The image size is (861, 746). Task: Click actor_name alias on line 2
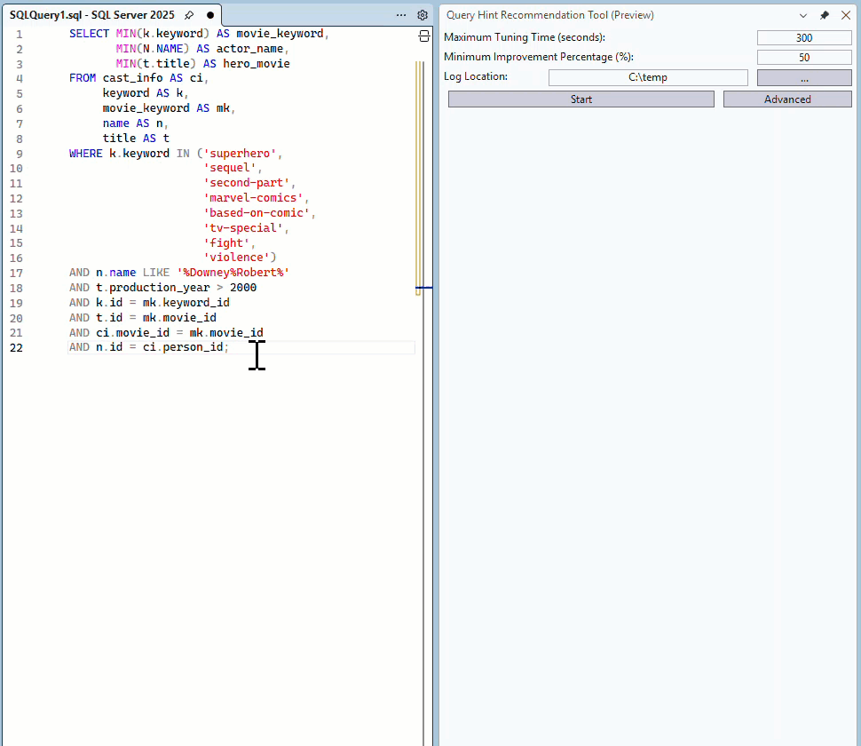coord(249,49)
